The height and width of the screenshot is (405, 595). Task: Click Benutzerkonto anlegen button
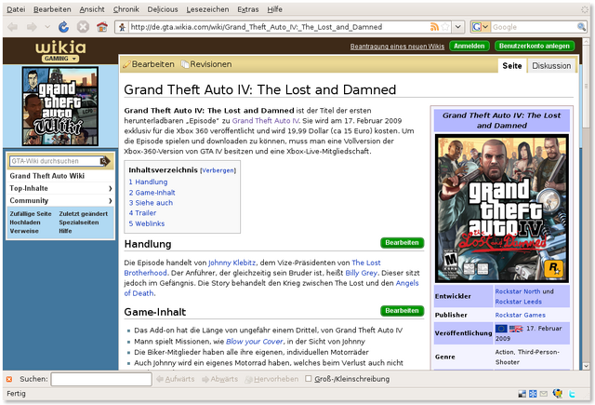[535, 46]
